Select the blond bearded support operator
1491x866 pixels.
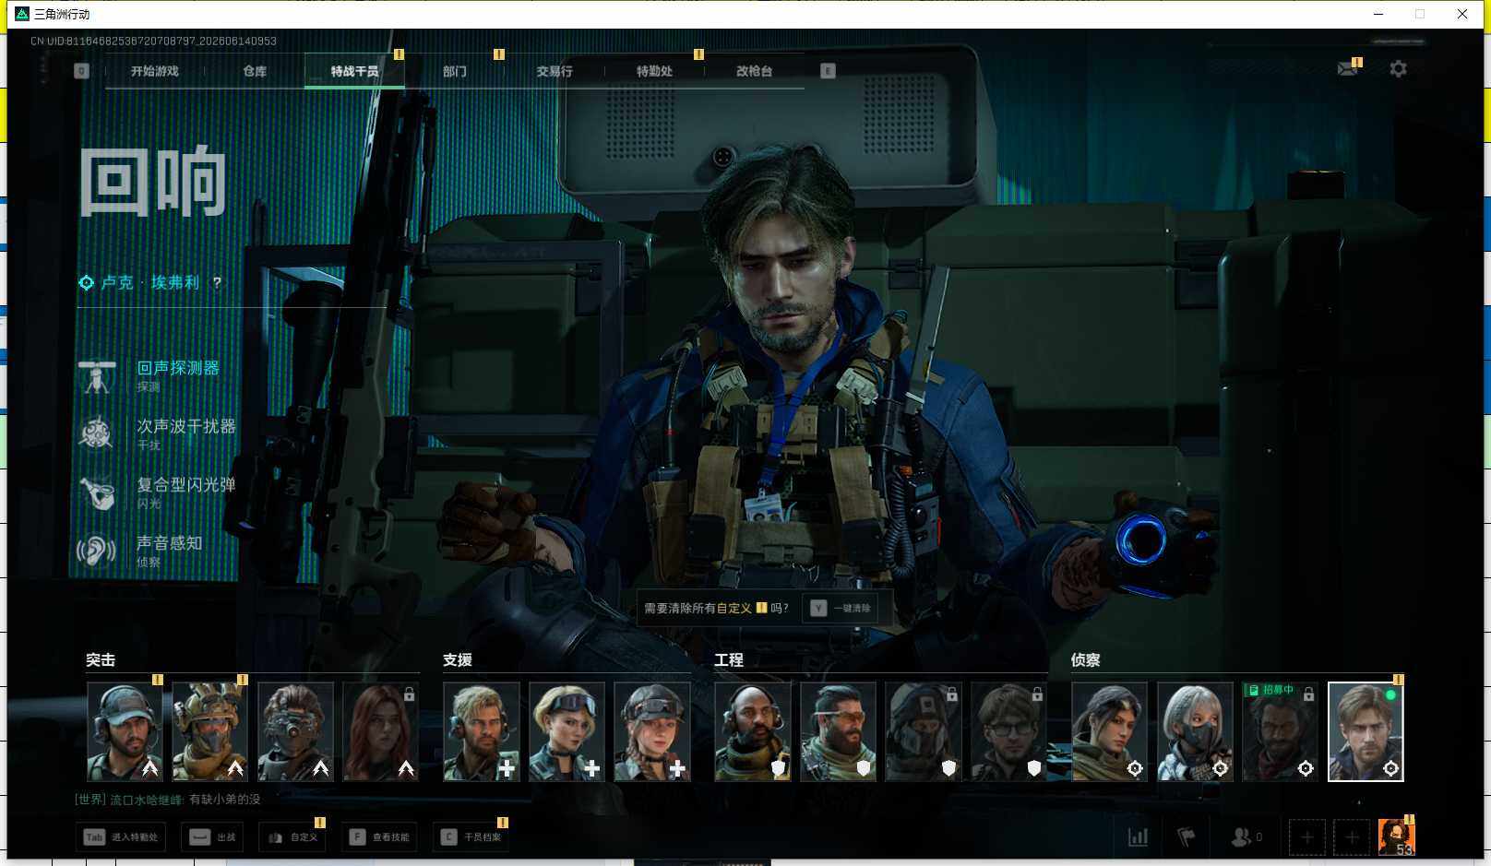[x=482, y=731]
